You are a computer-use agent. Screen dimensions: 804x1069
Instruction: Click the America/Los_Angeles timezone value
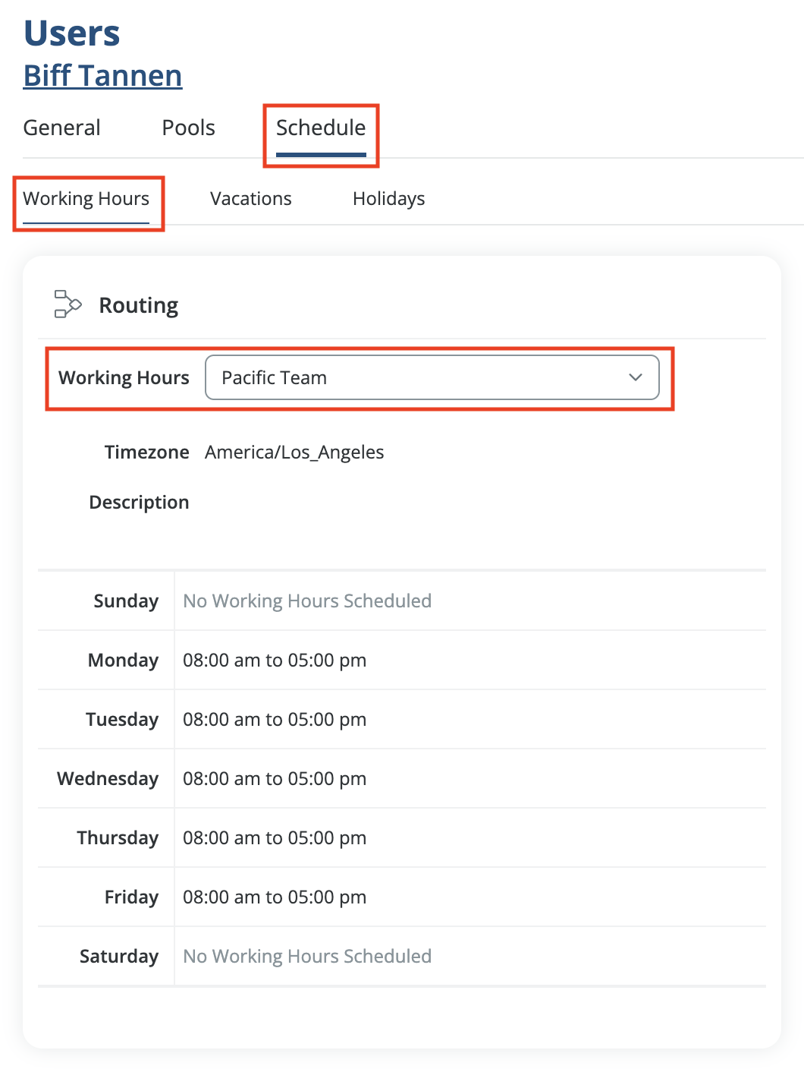[x=294, y=453]
